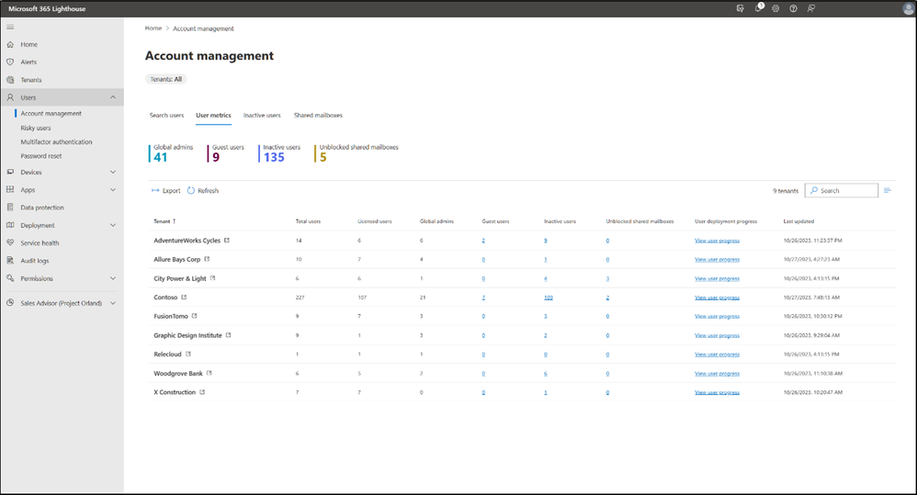917x495 pixels.
Task: Click the user profile avatar
Action: click(908, 9)
